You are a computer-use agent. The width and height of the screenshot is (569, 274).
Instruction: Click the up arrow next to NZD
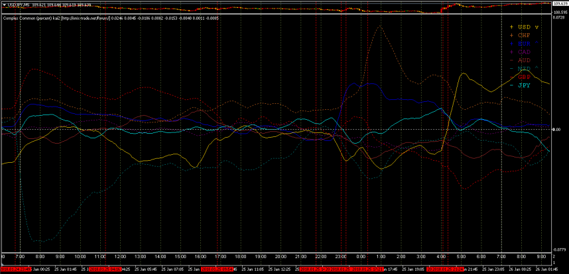click(537, 68)
